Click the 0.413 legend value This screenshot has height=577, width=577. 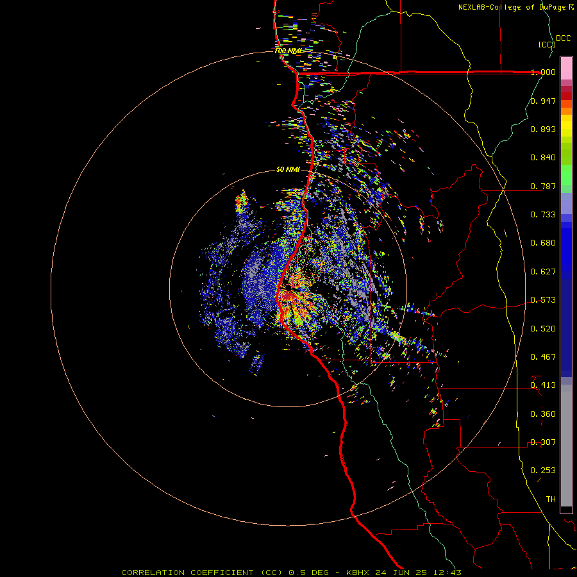543,385
